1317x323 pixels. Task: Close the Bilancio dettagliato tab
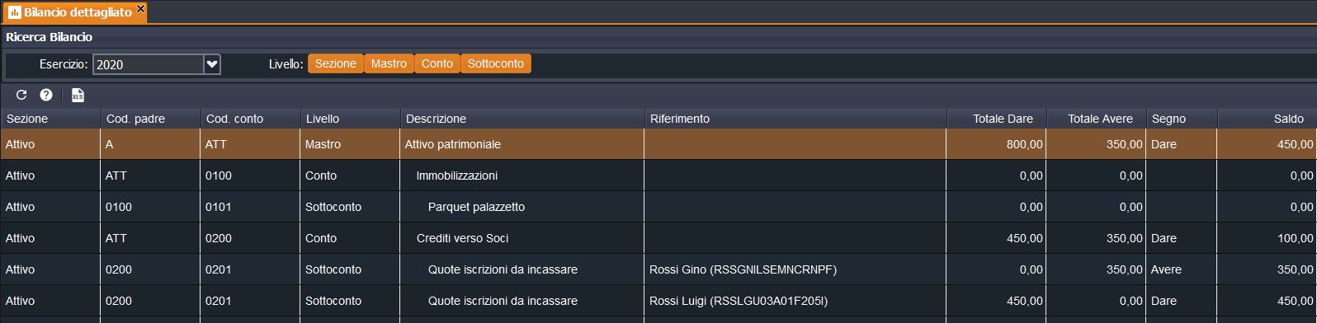[x=140, y=9]
